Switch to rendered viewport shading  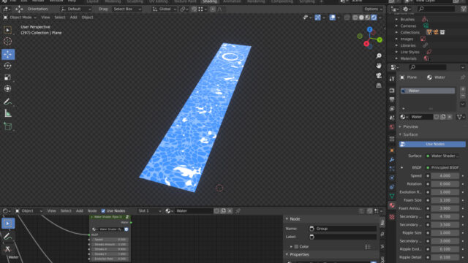[374, 18]
